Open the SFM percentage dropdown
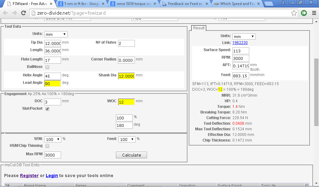This screenshot has width=319, height=188. 53,139
